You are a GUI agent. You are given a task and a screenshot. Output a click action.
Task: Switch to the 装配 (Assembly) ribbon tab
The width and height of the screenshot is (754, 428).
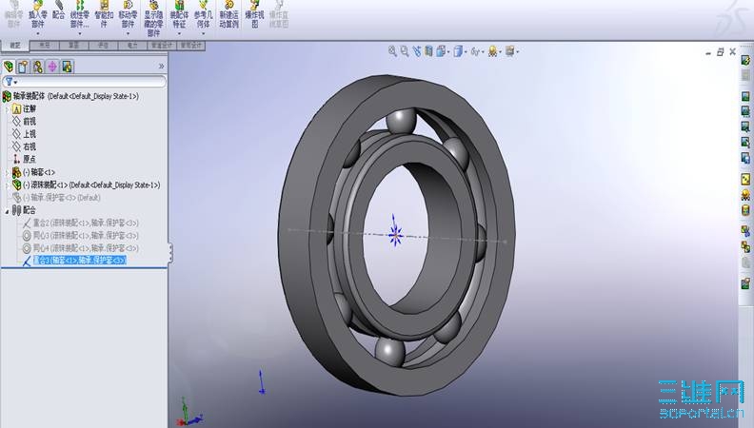15,45
